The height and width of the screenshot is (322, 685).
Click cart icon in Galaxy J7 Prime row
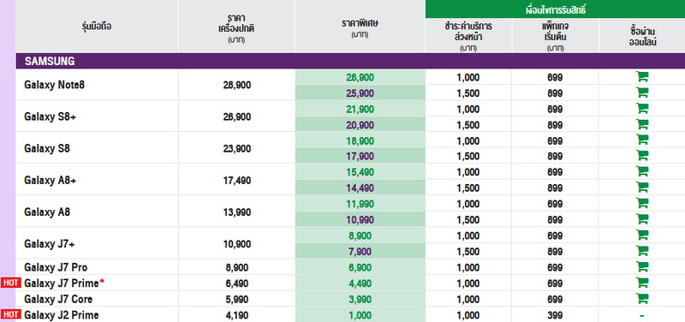tap(641, 283)
